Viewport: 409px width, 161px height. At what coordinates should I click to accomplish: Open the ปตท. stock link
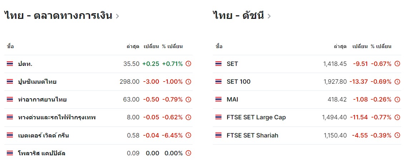click(25, 64)
